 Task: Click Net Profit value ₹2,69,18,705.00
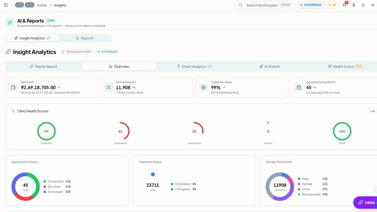(38, 88)
